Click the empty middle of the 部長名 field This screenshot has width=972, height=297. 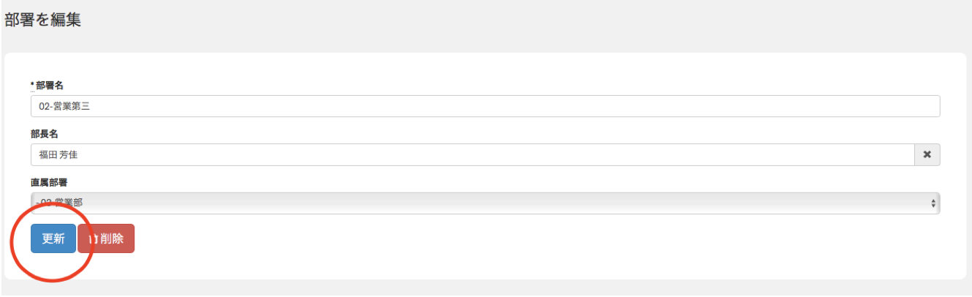pos(472,155)
